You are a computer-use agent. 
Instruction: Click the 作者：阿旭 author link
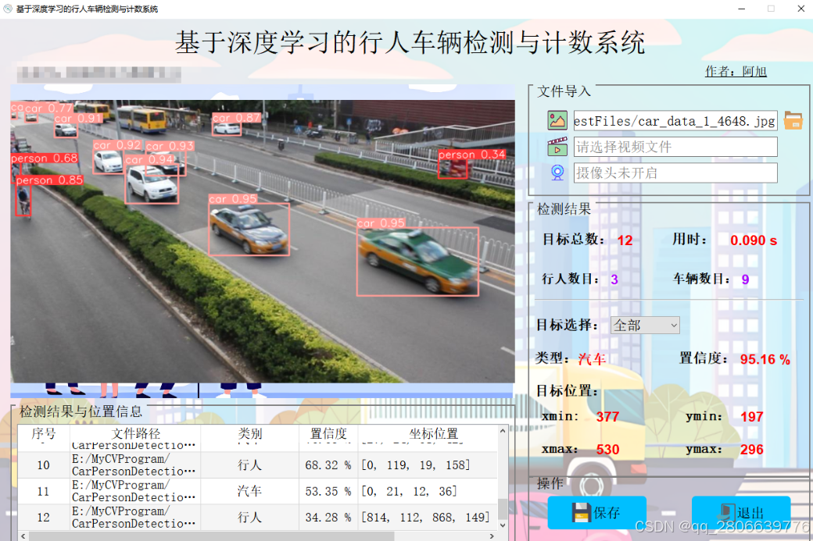[x=736, y=72]
